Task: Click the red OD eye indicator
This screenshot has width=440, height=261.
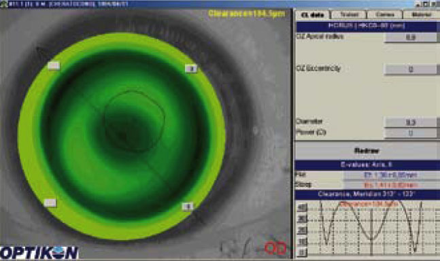Action: [x=275, y=248]
